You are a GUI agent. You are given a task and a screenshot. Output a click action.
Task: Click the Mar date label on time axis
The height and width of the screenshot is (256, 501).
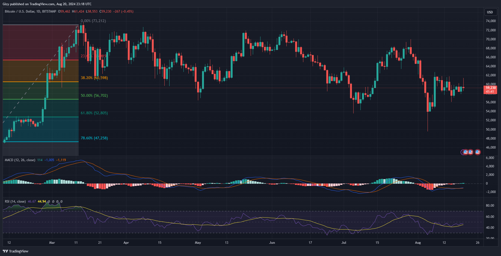52,243
